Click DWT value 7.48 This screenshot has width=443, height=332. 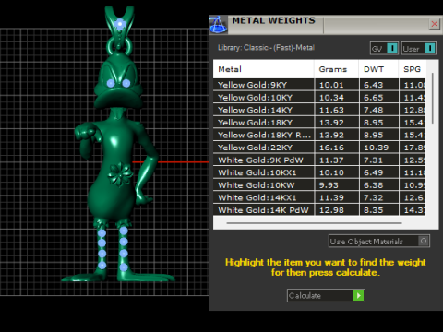tap(374, 110)
